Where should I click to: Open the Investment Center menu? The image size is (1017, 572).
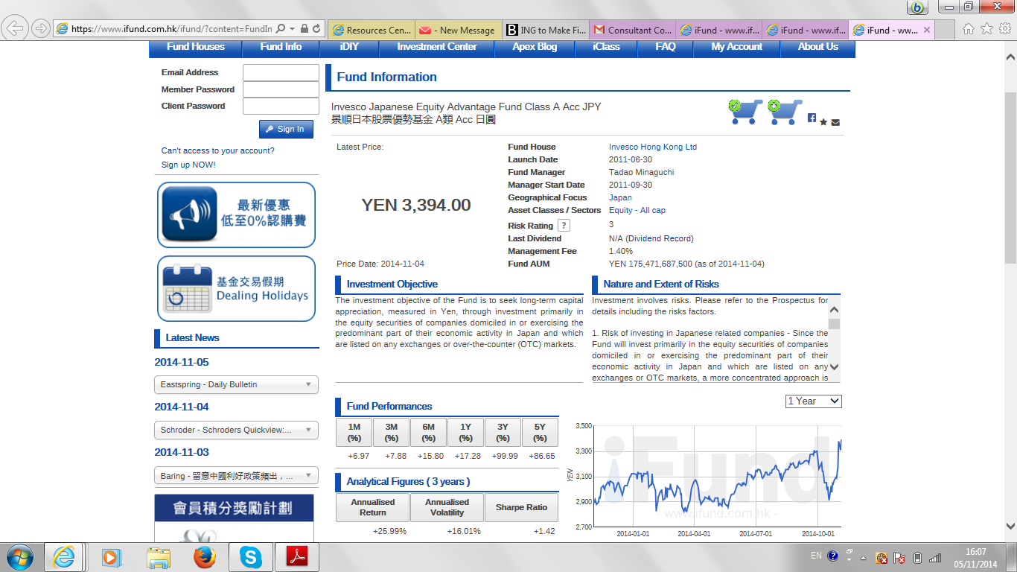437,47
